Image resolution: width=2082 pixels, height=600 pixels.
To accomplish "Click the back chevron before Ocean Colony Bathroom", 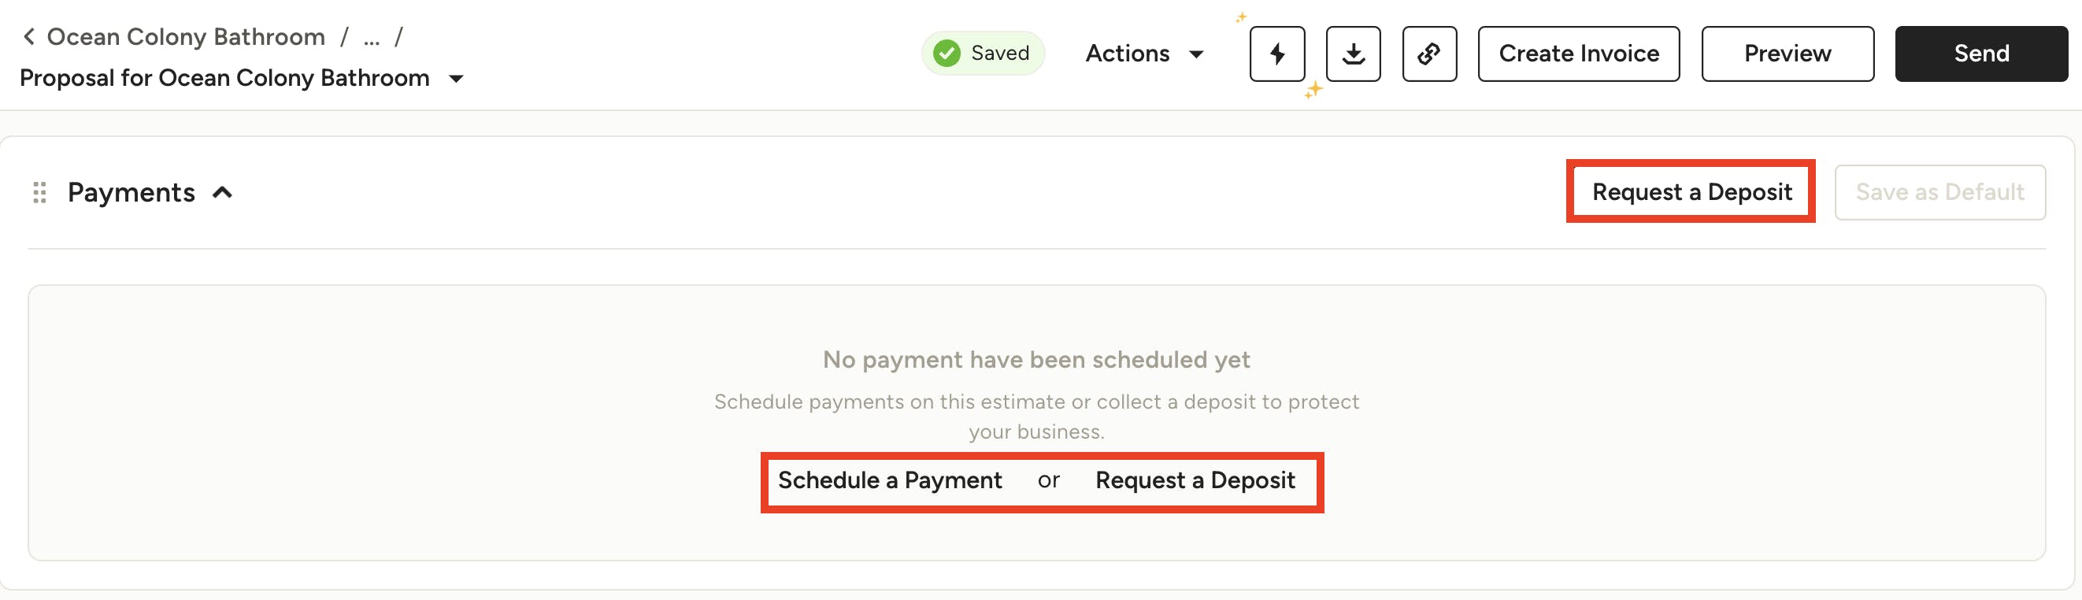I will point(29,36).
